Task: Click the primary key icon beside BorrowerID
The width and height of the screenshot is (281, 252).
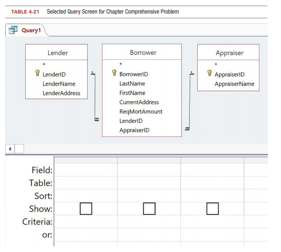Action: point(114,73)
